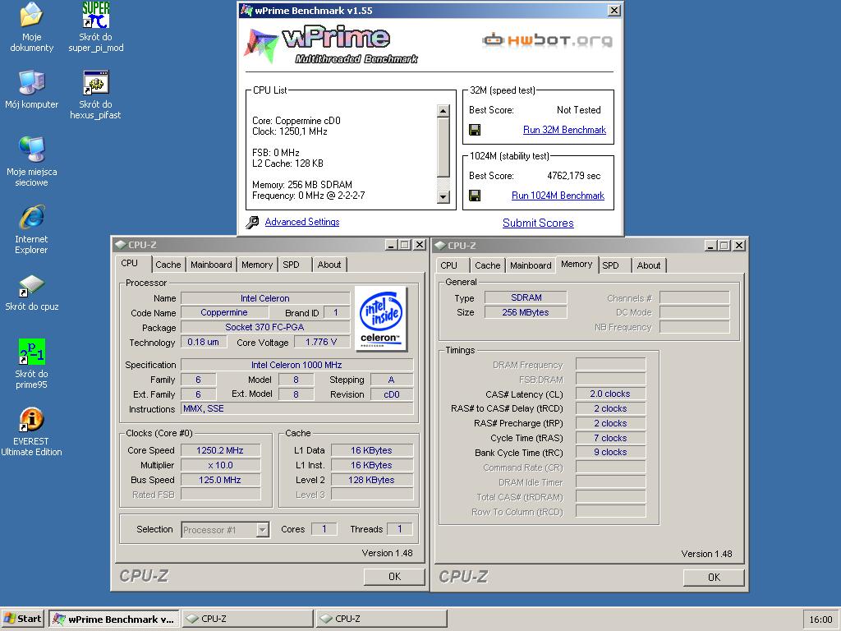
Task: Click CPU List scrollbar thumb
Action: point(443,146)
